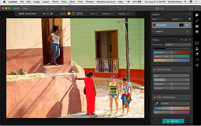Select the Free Transform tool
The image size is (201, 126).
coord(197,43)
